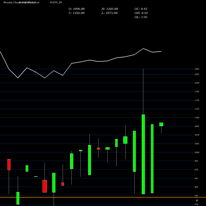Click the SGFIN_Z3 symbol label

pyautogui.click(x=56, y=2)
